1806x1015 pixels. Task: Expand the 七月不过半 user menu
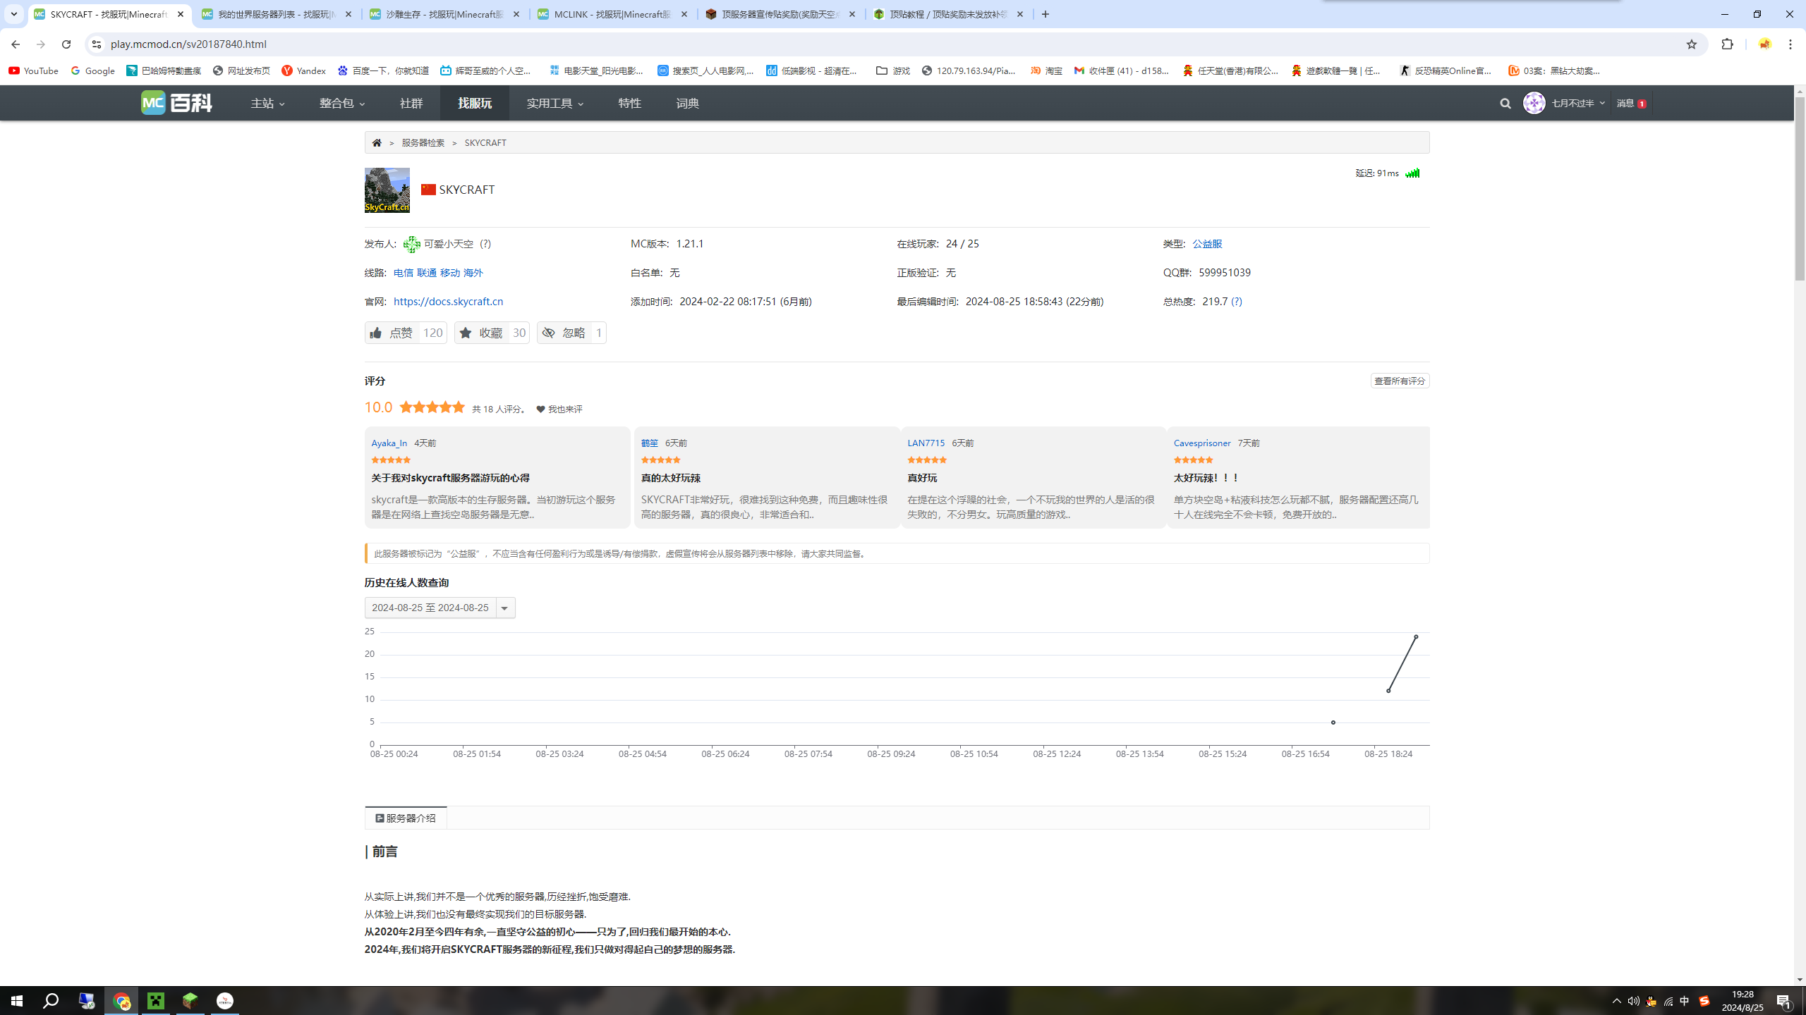[x=1578, y=103]
